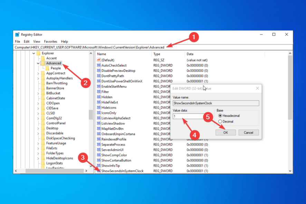
Task: Click the Value data input field
Action: tap(187, 116)
